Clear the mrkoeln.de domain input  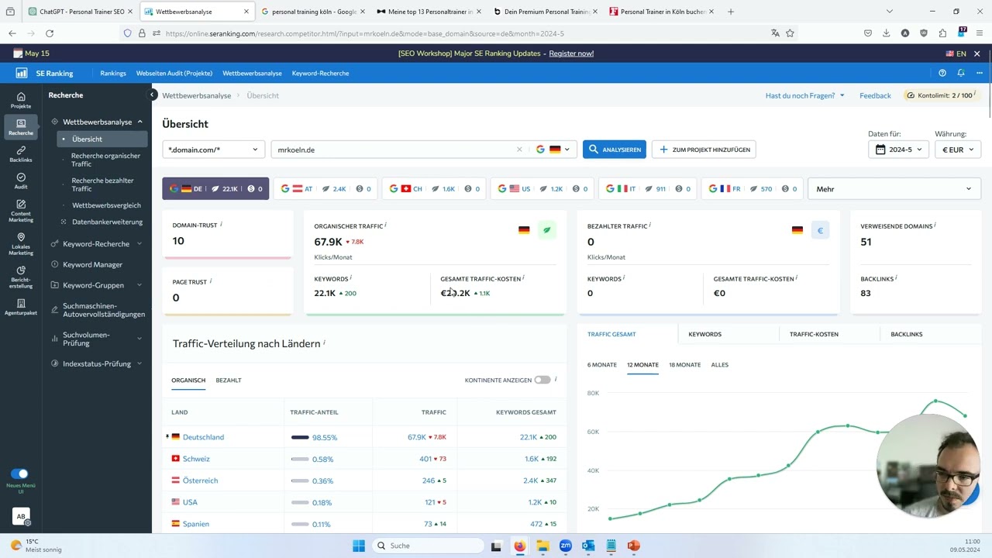[x=519, y=150]
